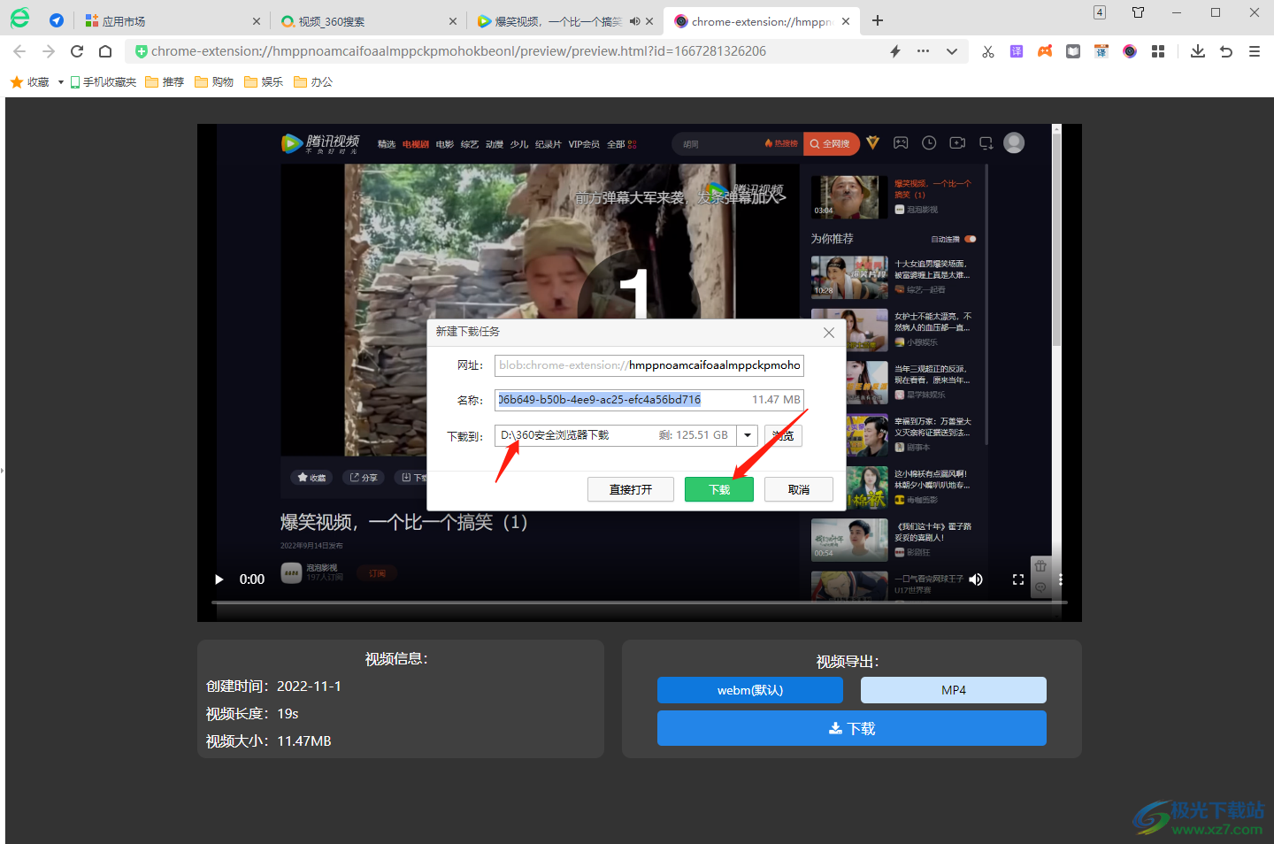The height and width of the screenshot is (844, 1274).
Task: Click the 浏览 browse button
Action: pyautogui.click(x=783, y=435)
